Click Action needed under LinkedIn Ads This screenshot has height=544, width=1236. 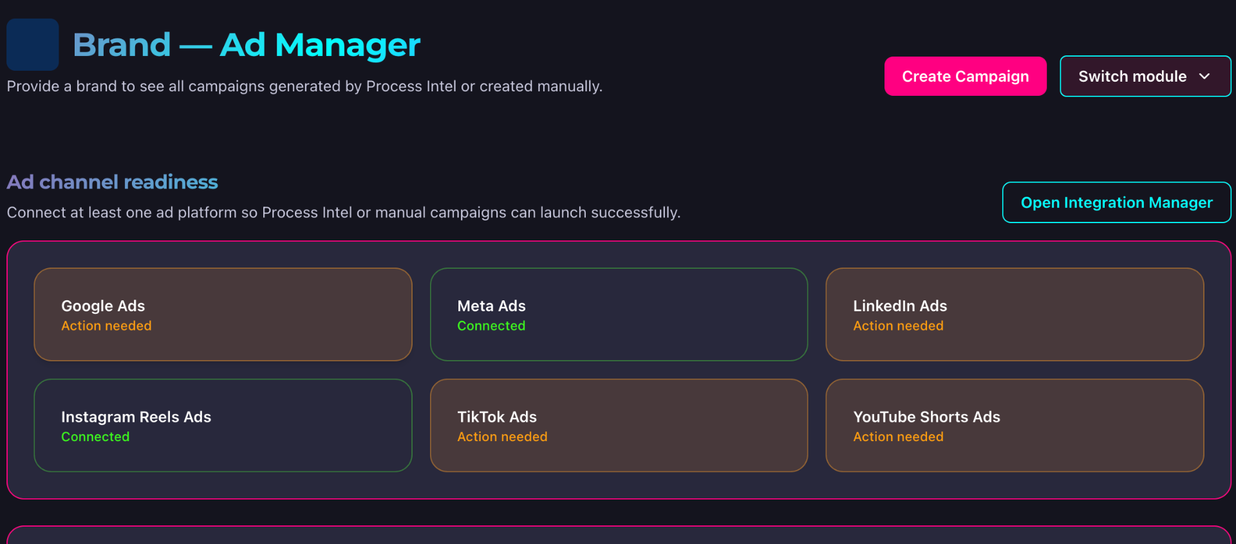898,326
